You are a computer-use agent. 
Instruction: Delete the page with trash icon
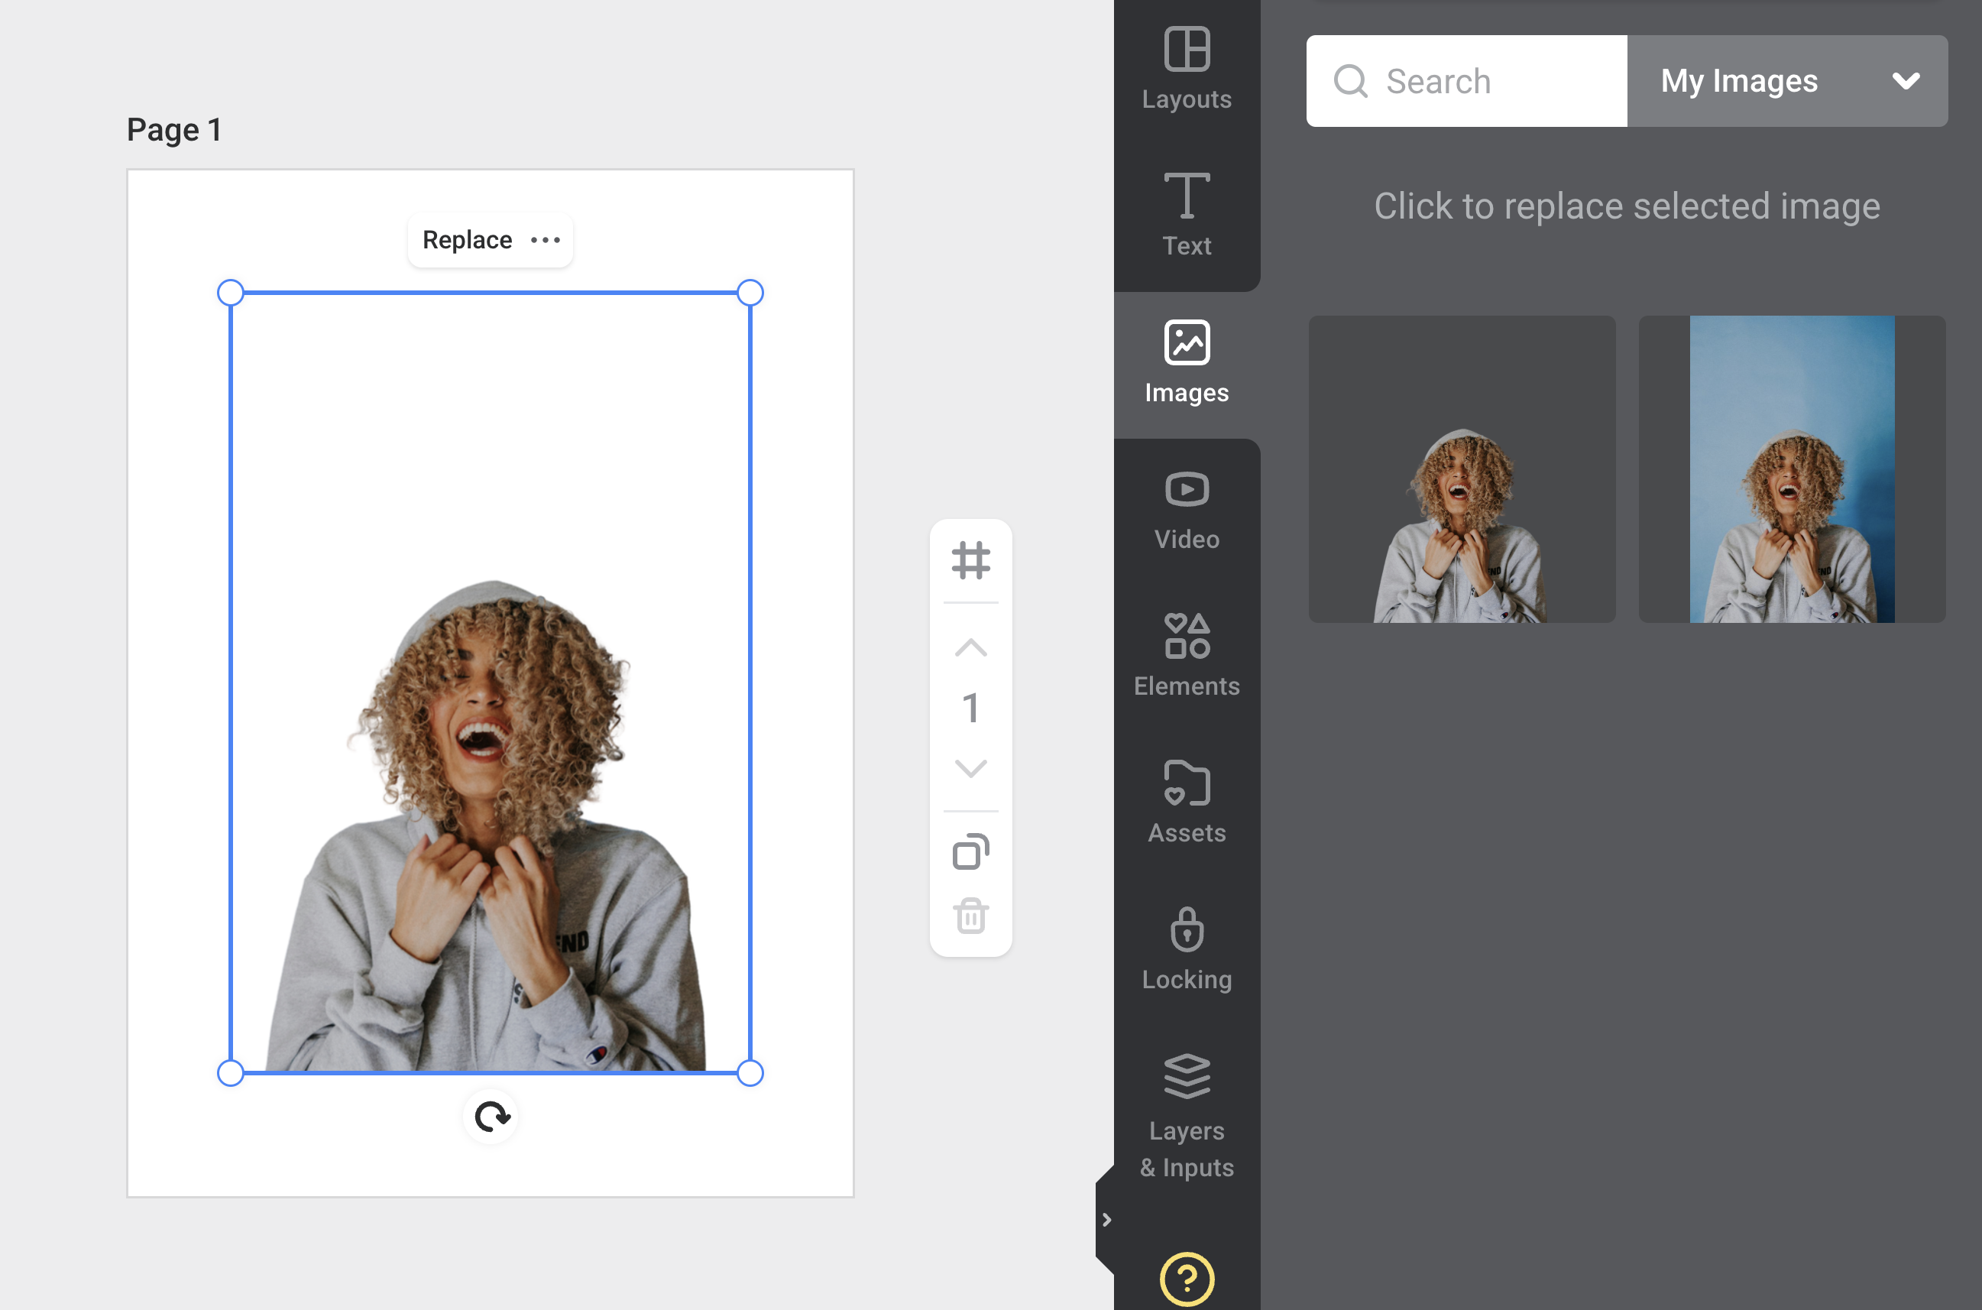(x=970, y=916)
